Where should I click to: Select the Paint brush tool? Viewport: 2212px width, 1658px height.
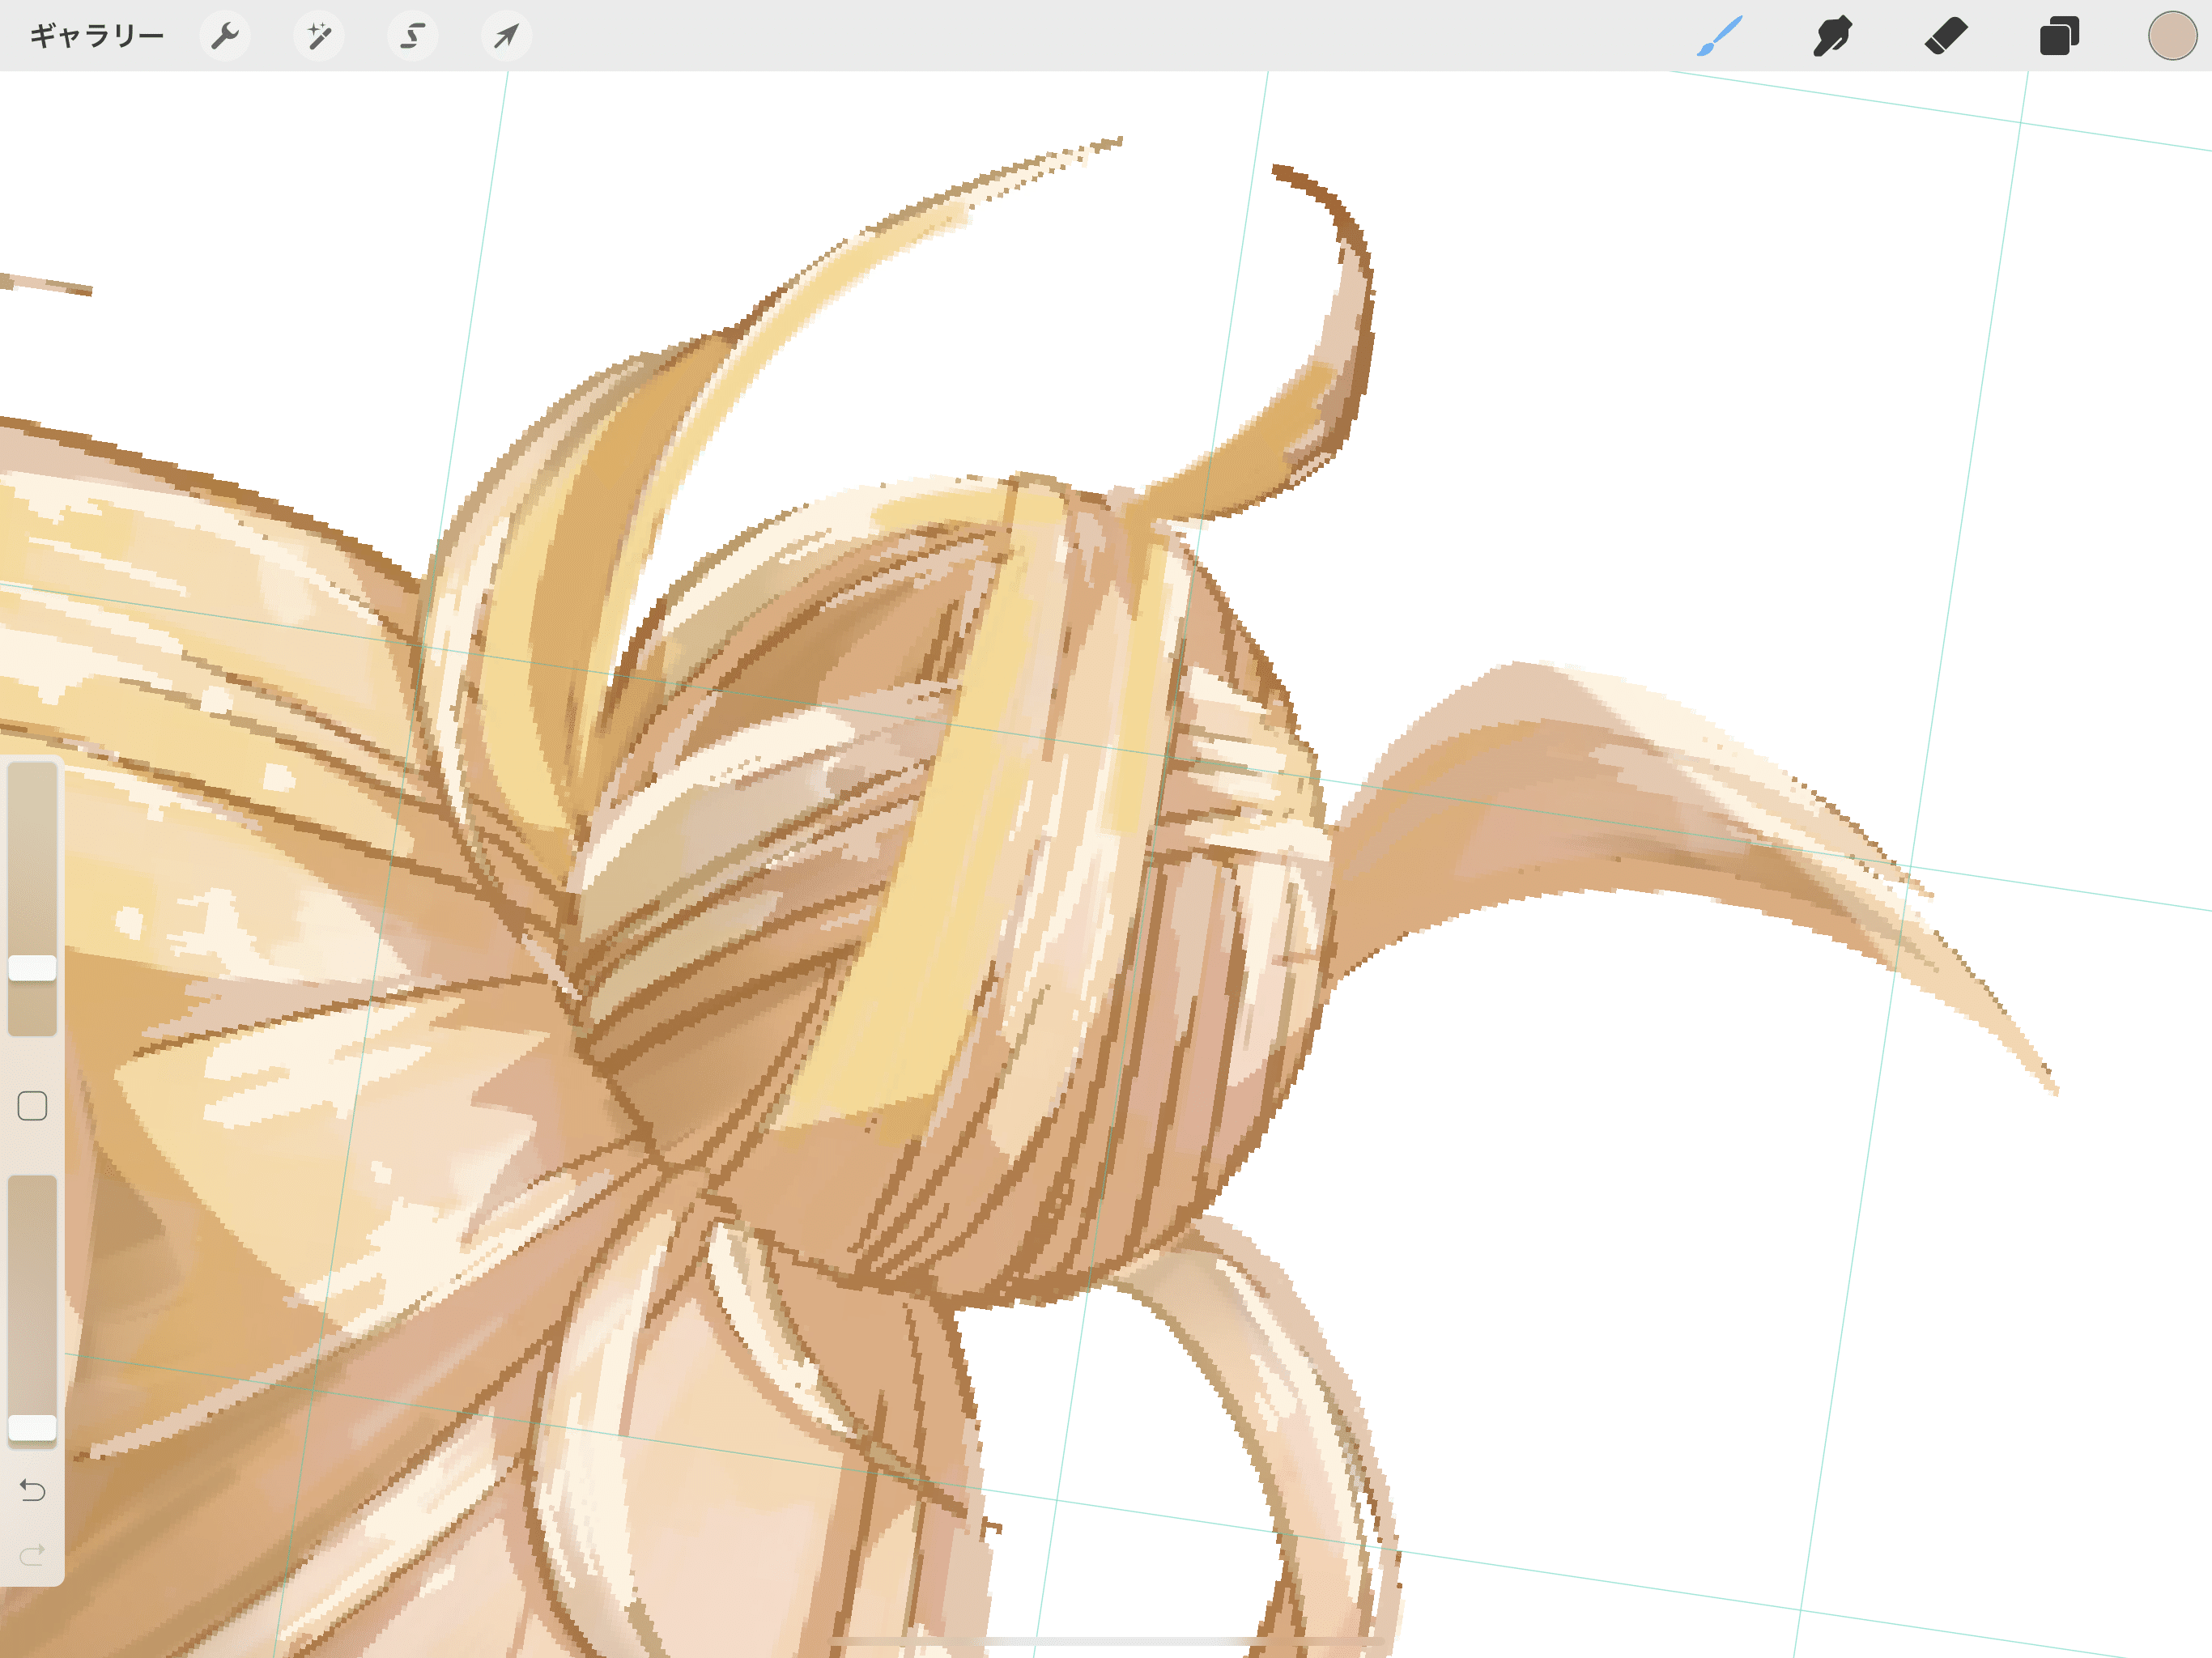[x=1720, y=36]
